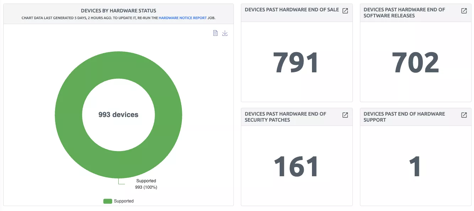
Task: Click the End of Security Patches panel title
Action: (x=285, y=117)
